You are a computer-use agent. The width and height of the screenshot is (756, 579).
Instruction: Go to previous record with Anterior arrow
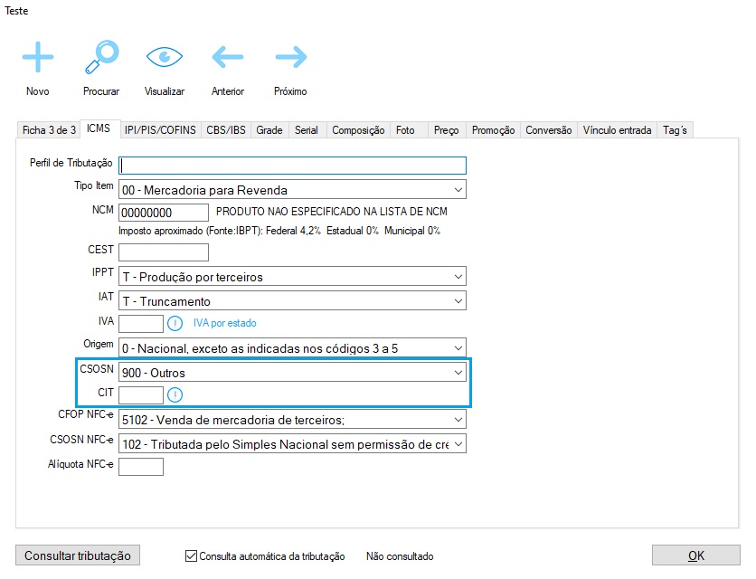pos(227,58)
